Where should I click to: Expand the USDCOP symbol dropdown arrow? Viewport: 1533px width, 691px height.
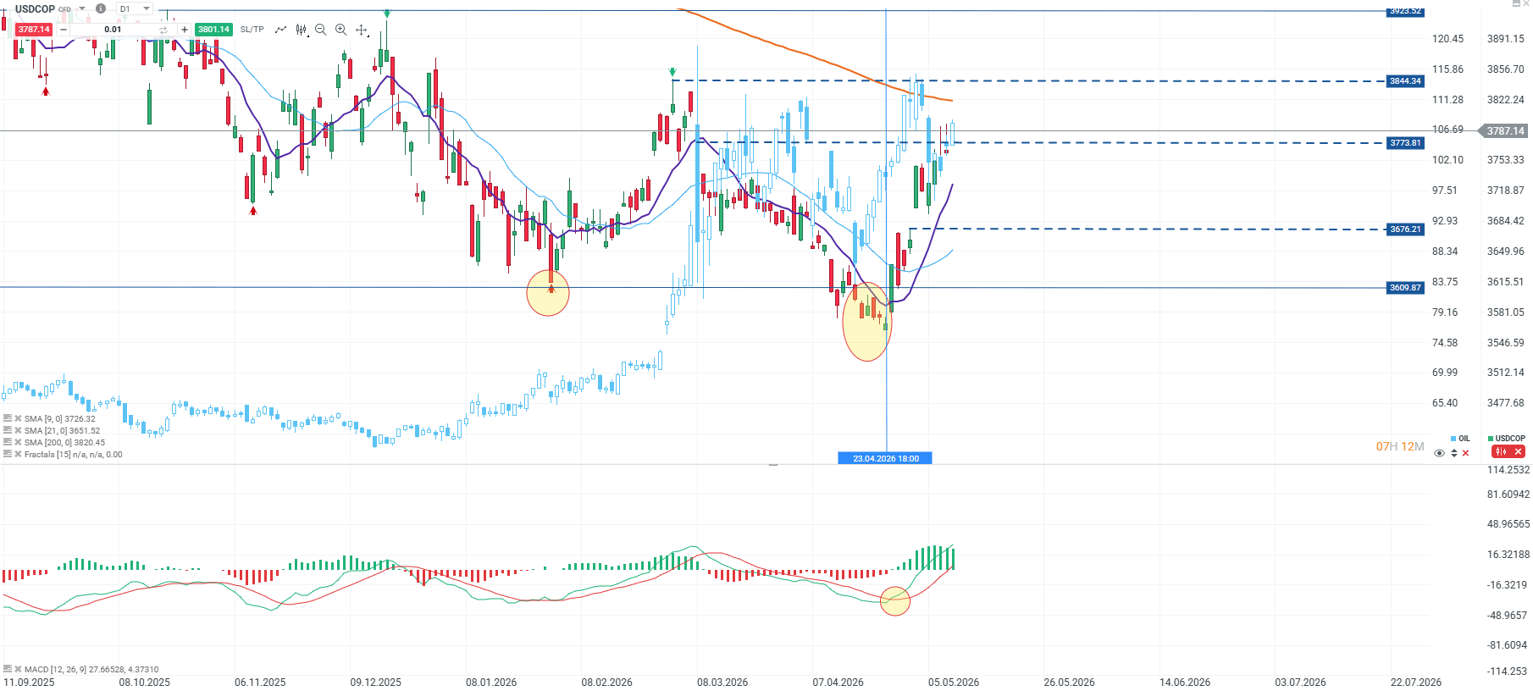[82, 8]
